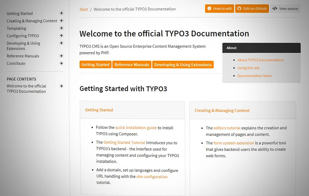
Task: Open the Start breadcrumb link
Action: point(84,9)
